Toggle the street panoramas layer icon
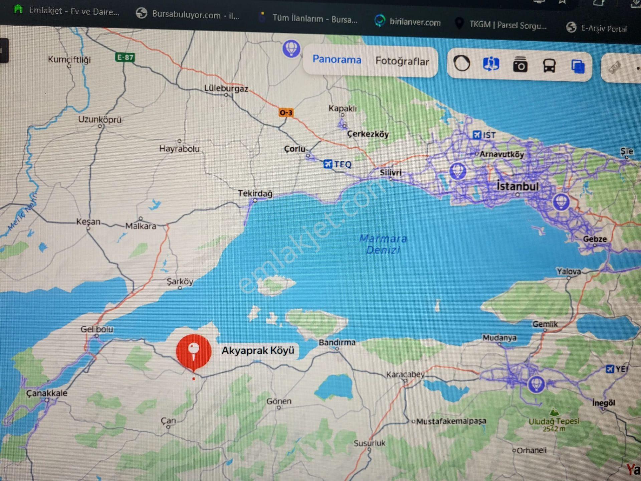This screenshot has height=481, width=641. [491, 64]
